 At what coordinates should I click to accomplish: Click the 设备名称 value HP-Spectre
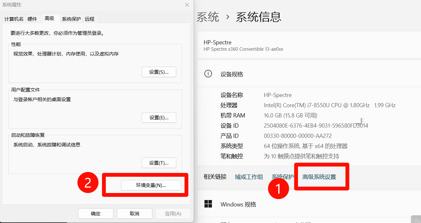pos(278,95)
